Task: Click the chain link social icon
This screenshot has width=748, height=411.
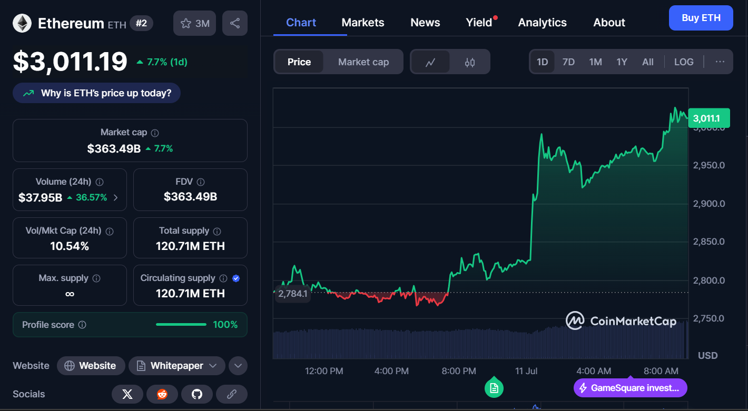Action: pyautogui.click(x=232, y=394)
